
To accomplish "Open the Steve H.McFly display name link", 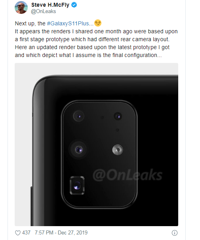I will (50, 5).
